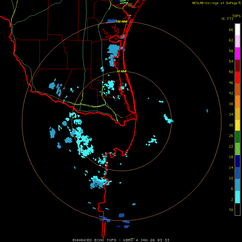Click the cyan swatch between 6 and 2

237,197
